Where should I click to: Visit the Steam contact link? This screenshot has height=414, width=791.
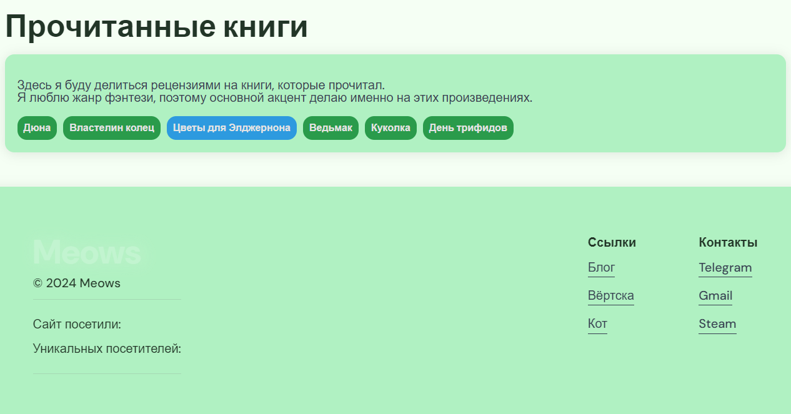(x=717, y=323)
